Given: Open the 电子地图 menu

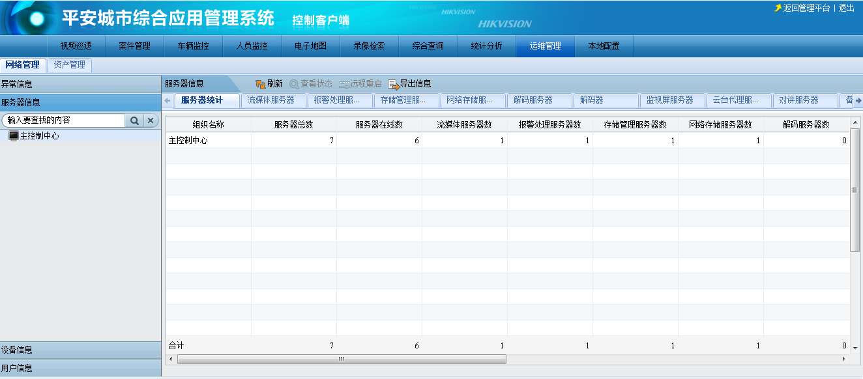Looking at the screenshot, I should 311,46.
